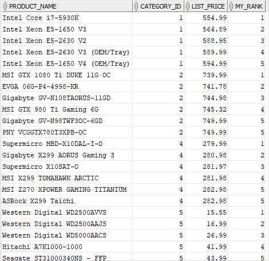Select the LIST_PRICE column header
269x261 pixels.
pos(205,6)
